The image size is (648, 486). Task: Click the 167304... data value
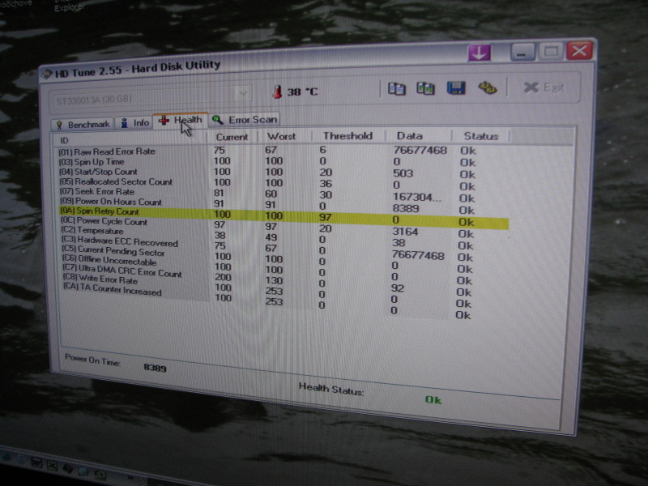417,197
